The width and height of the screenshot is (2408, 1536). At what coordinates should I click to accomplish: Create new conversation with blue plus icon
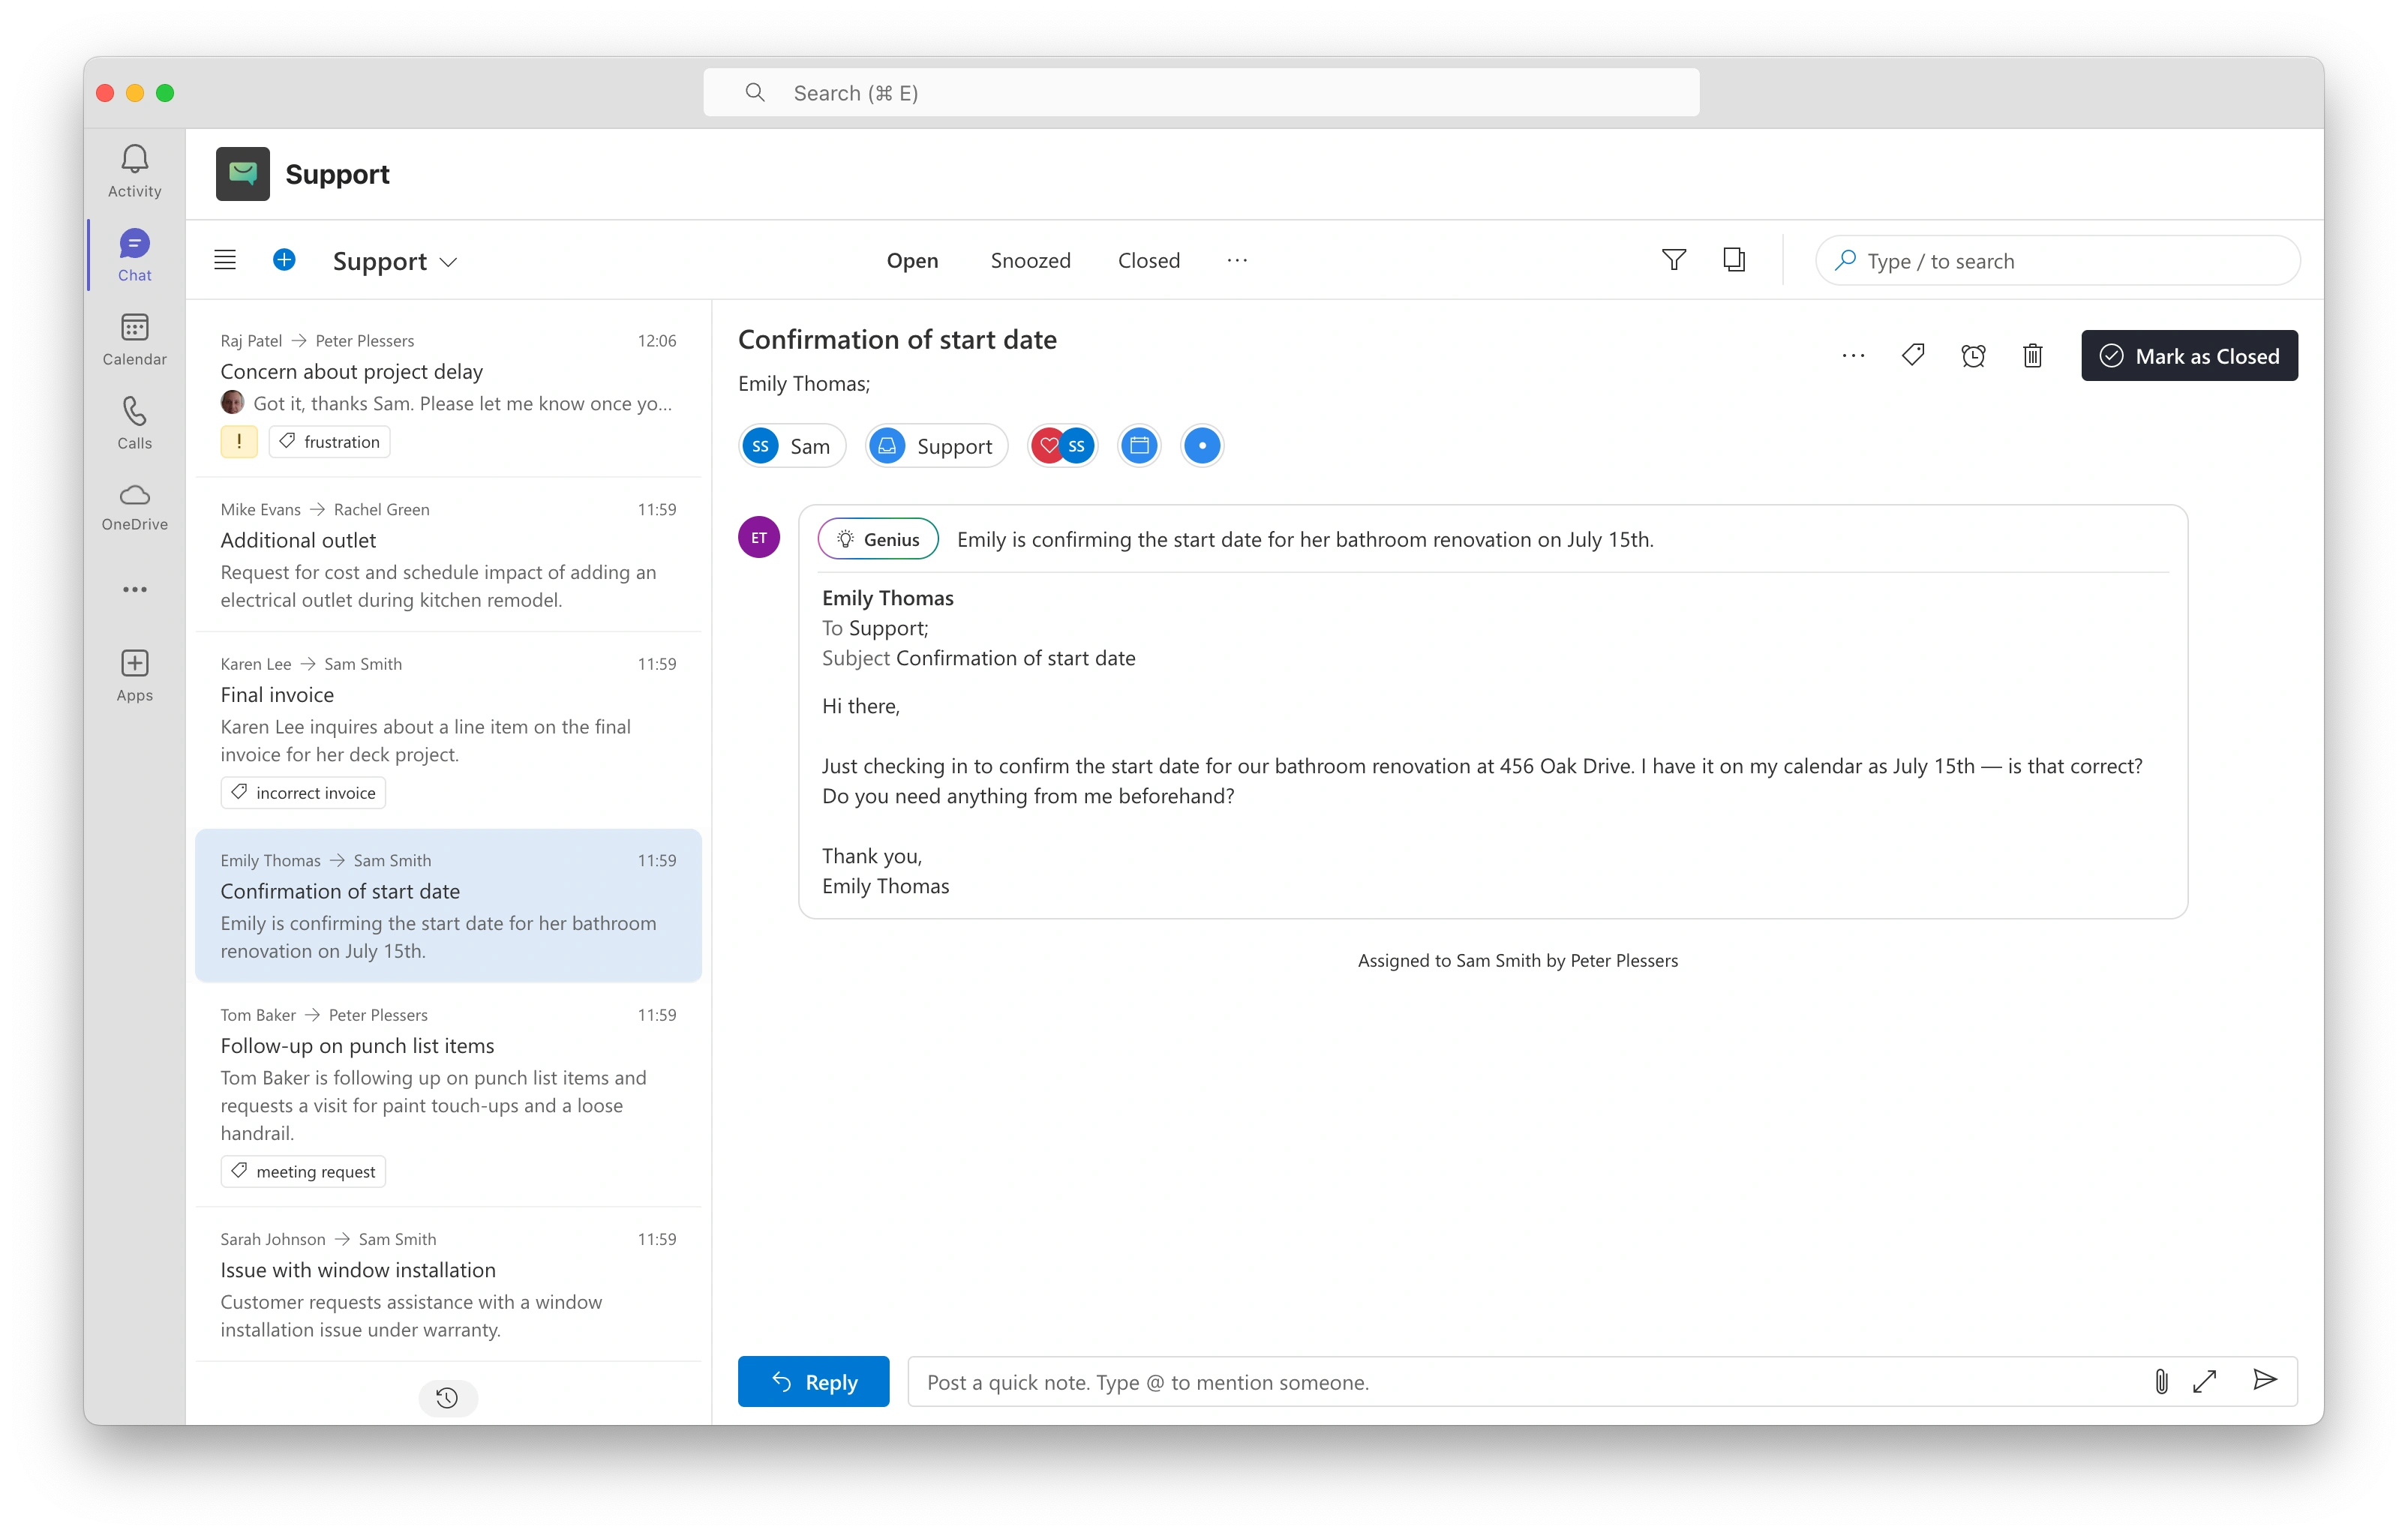284,260
